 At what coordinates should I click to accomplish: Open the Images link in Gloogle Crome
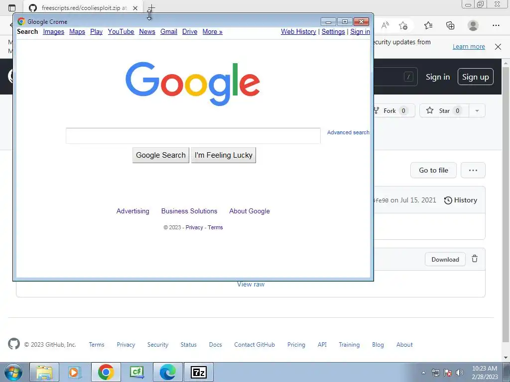click(x=54, y=31)
